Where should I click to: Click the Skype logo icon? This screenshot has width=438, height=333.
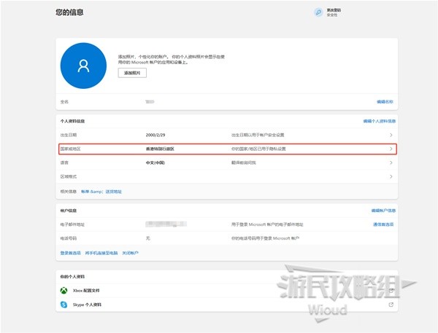64,304
